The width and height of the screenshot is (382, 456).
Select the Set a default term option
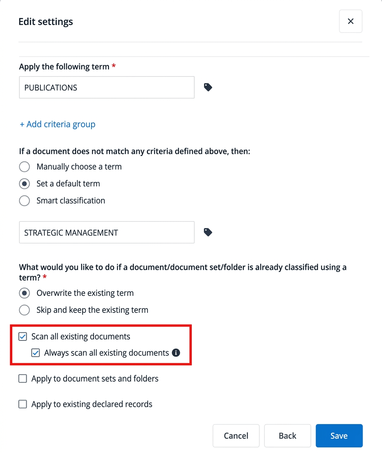(x=25, y=184)
